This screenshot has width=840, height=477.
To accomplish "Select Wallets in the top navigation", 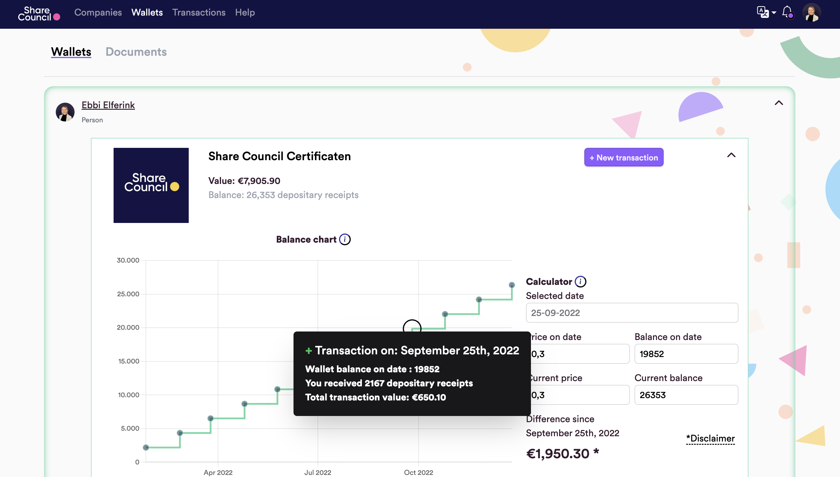I will 147,12.
